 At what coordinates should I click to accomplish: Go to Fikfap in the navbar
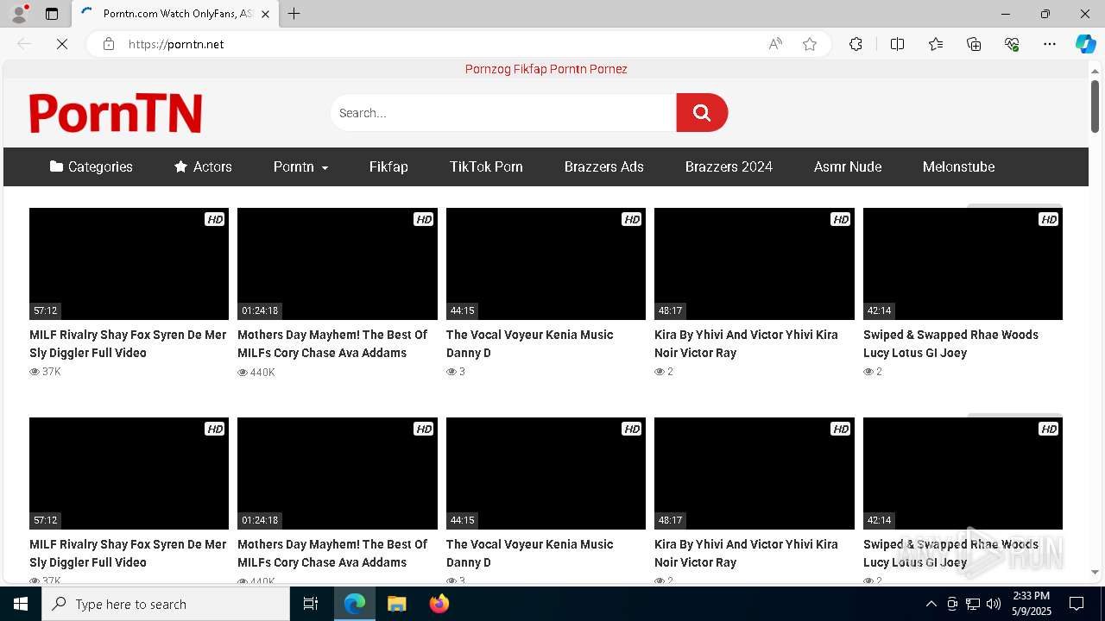pyautogui.click(x=388, y=166)
